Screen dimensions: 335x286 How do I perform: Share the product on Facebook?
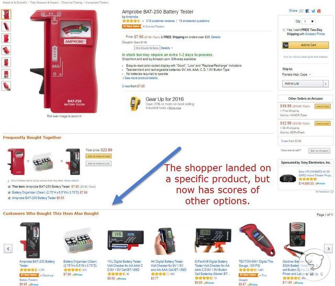(x=307, y=11)
